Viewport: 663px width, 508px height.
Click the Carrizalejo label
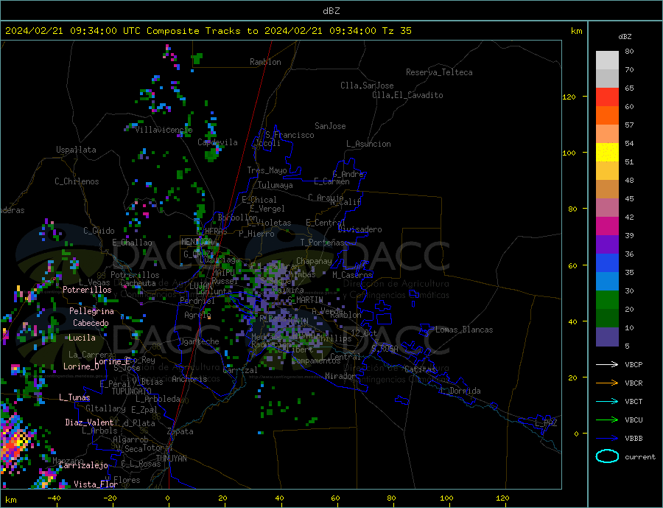point(83,466)
